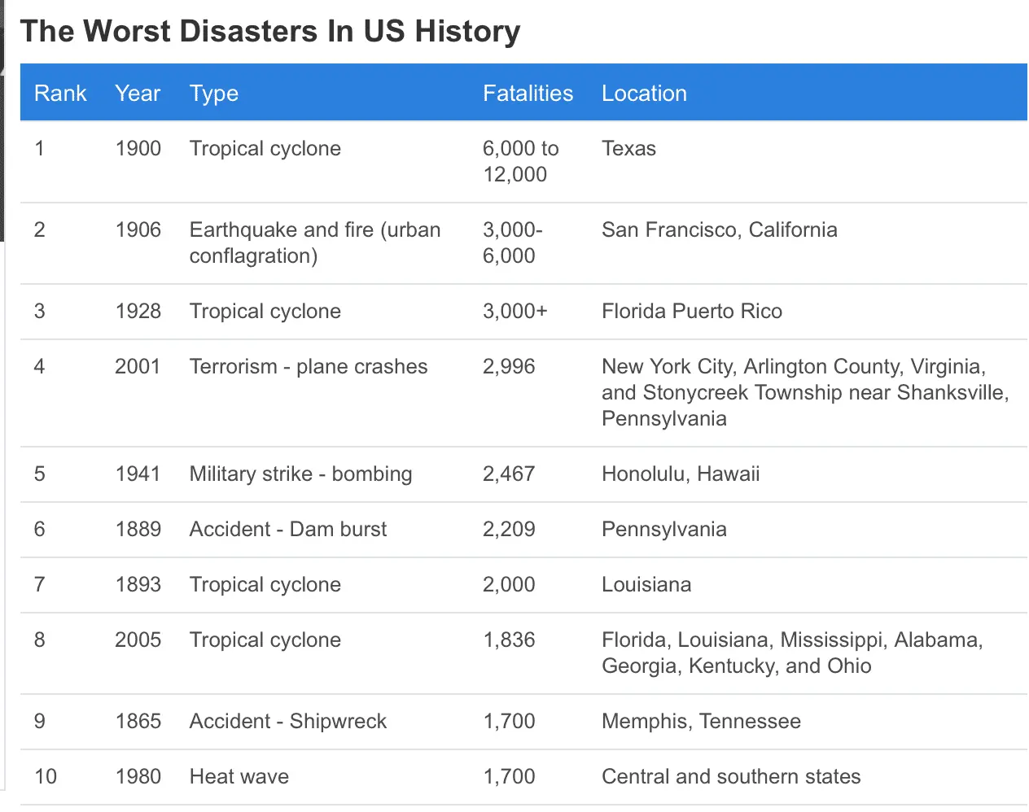Screen dimensions: 1029x812
Task: Select the '6,000 to 12,000' fatalities cell
Action: 520,161
